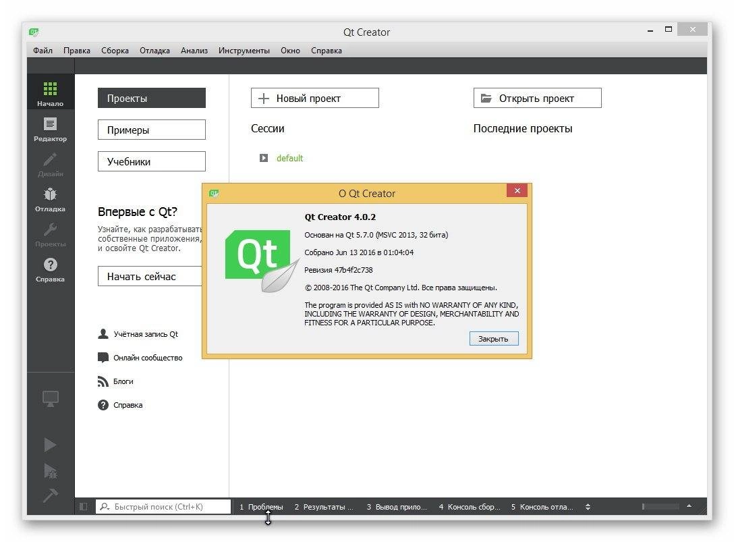Click the Начать сейчас button
The image size is (734, 542).
150,276
